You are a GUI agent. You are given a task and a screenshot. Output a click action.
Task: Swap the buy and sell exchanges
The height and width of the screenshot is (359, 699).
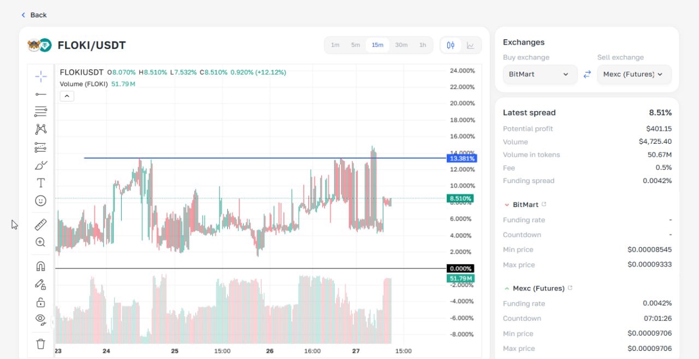(587, 75)
